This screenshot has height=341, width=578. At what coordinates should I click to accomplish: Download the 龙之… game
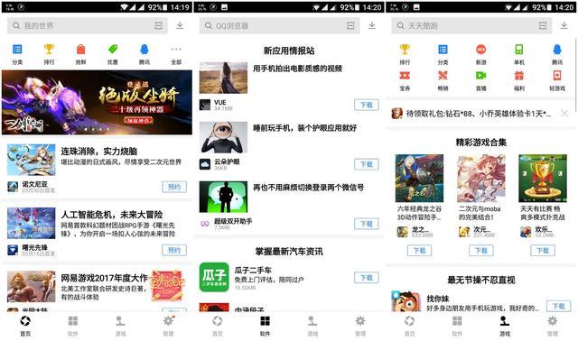419,251
